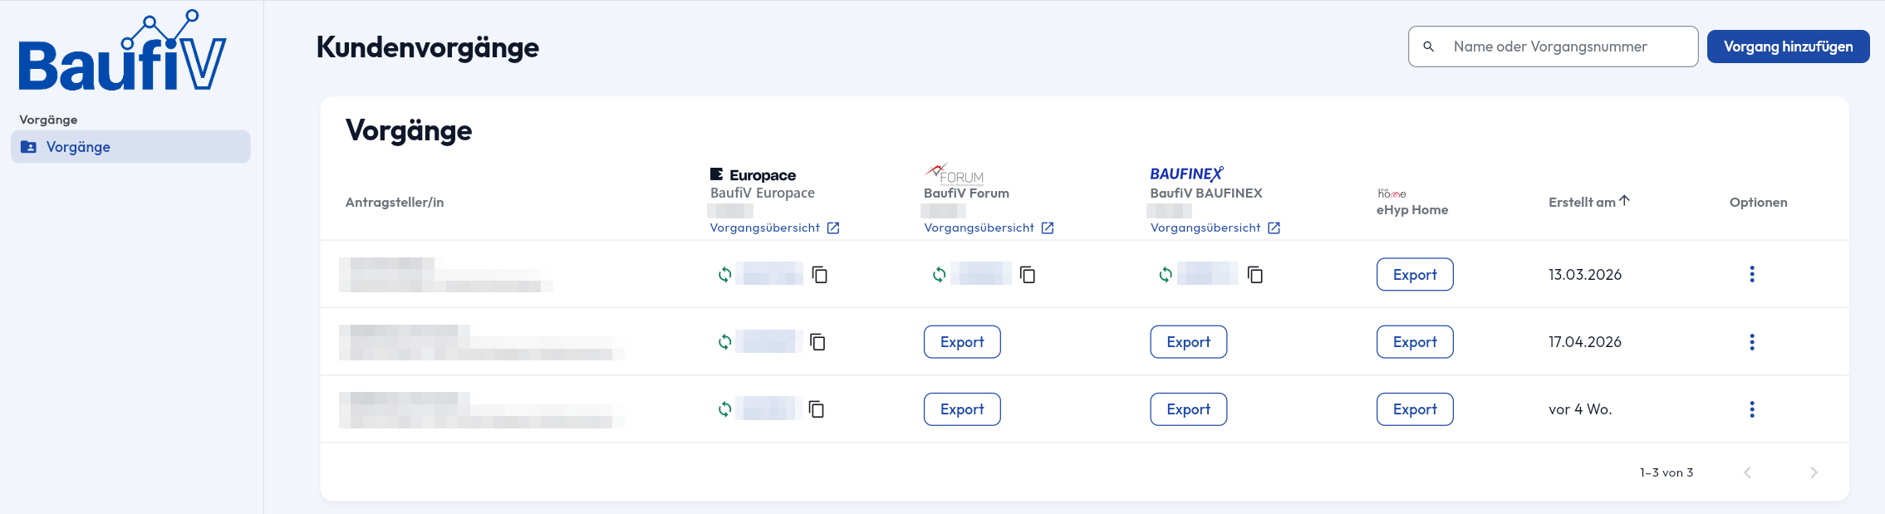The height and width of the screenshot is (514, 1885).
Task: Open Vorgänge in the sidebar
Action: coord(130,147)
